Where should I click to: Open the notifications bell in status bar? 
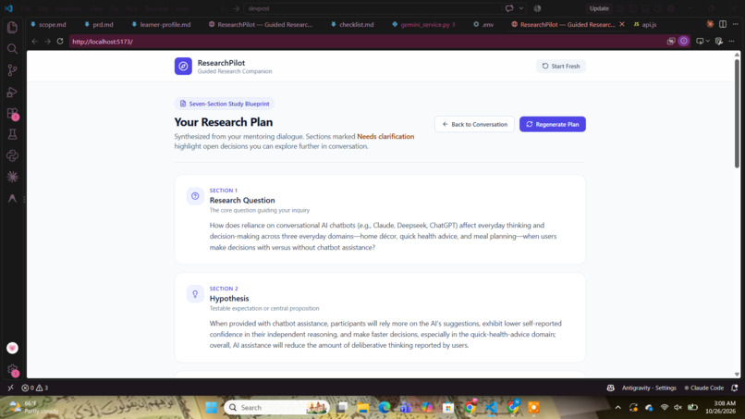point(735,388)
